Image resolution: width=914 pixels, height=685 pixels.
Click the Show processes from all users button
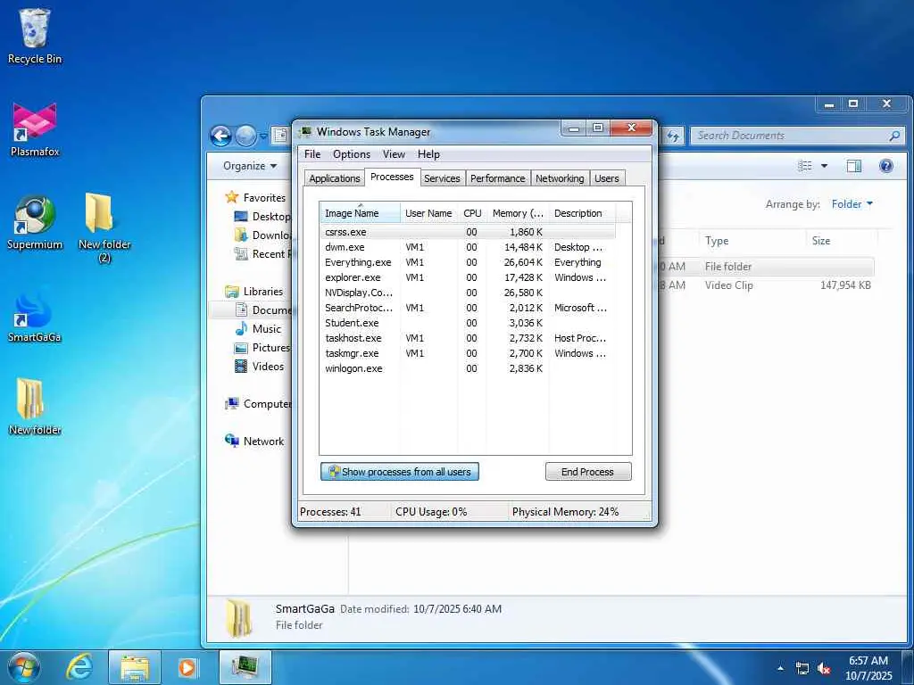(x=400, y=472)
